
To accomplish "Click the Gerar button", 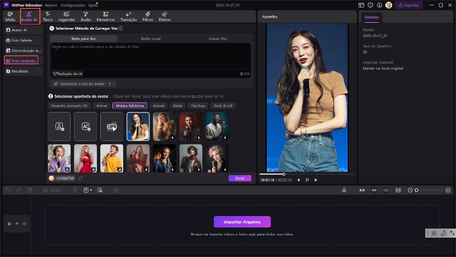I will click(239, 178).
